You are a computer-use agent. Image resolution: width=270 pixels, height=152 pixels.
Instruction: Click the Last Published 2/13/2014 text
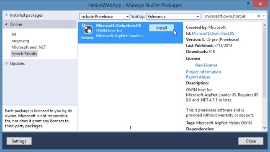click(x=209, y=46)
